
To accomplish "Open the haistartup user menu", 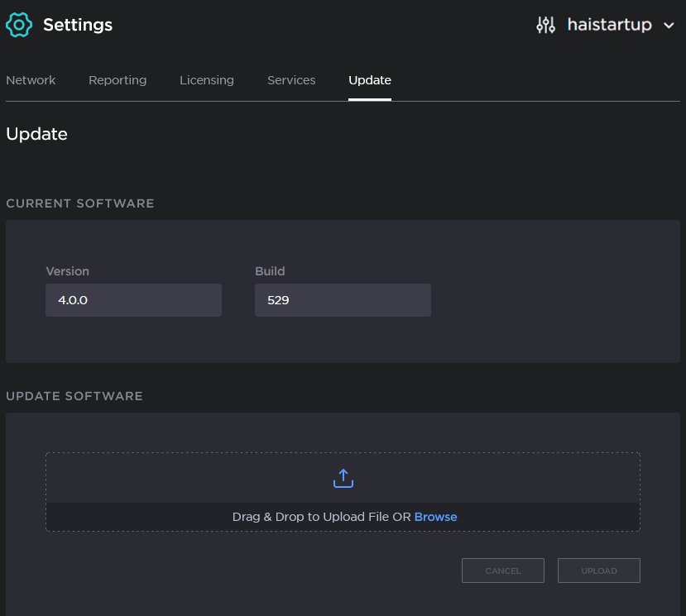I will pos(609,25).
